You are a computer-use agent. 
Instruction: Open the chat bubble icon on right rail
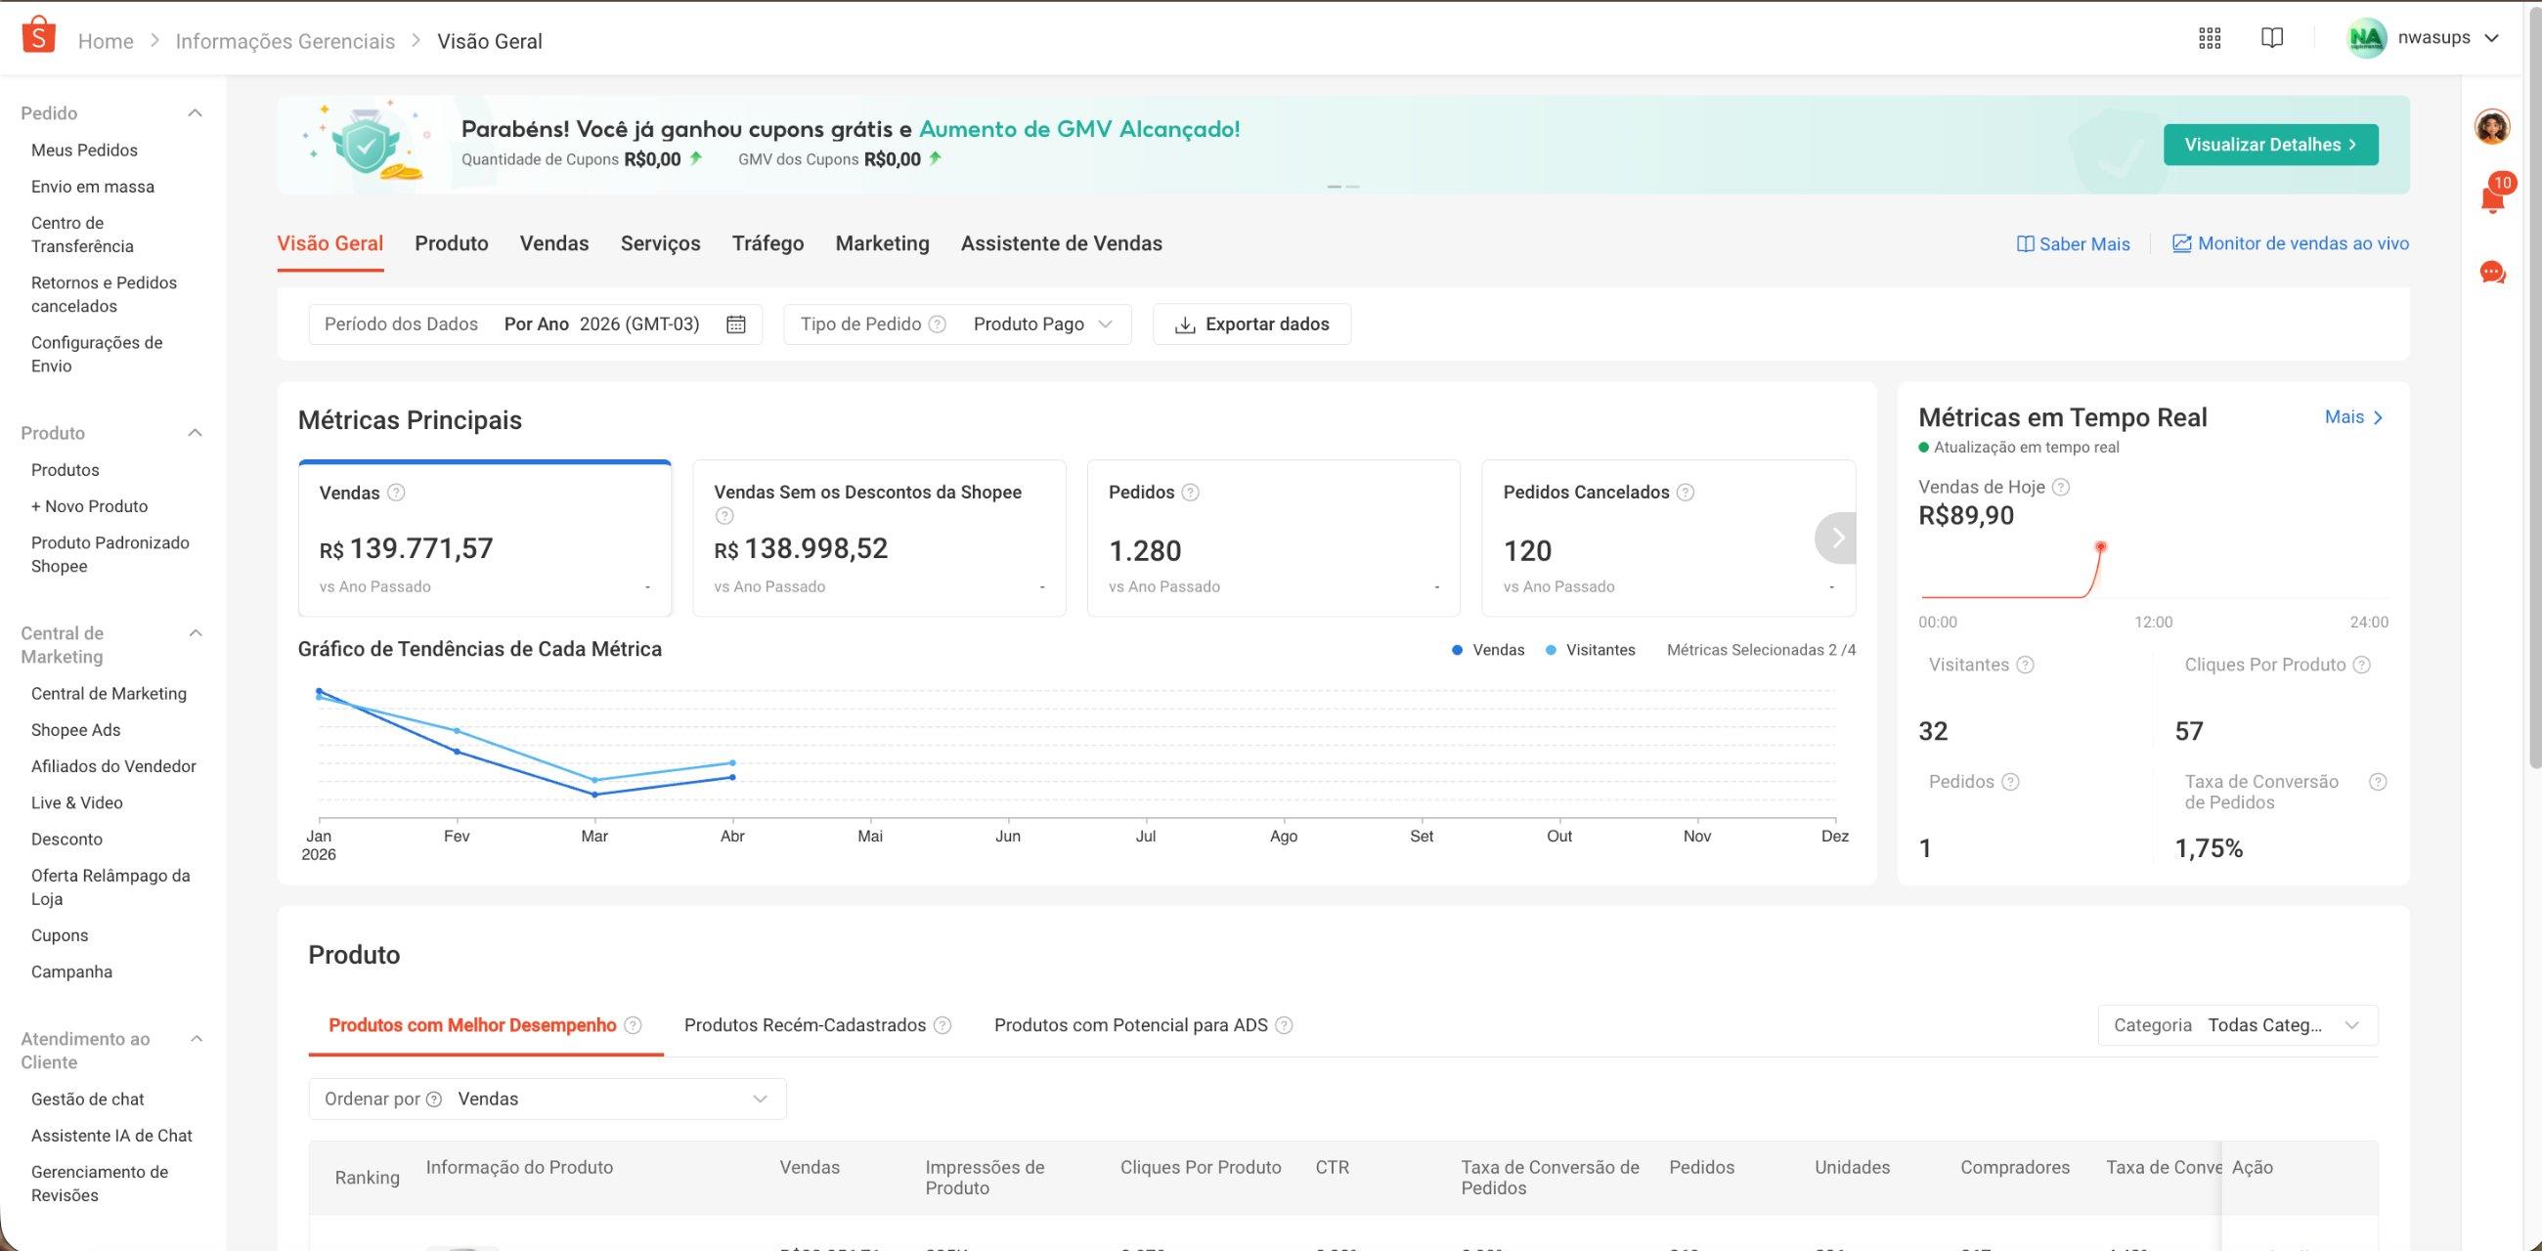point(2493,273)
